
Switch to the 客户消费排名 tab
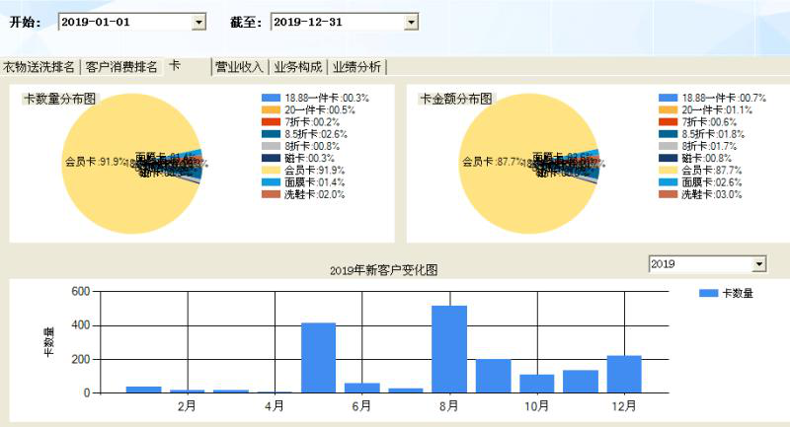121,67
